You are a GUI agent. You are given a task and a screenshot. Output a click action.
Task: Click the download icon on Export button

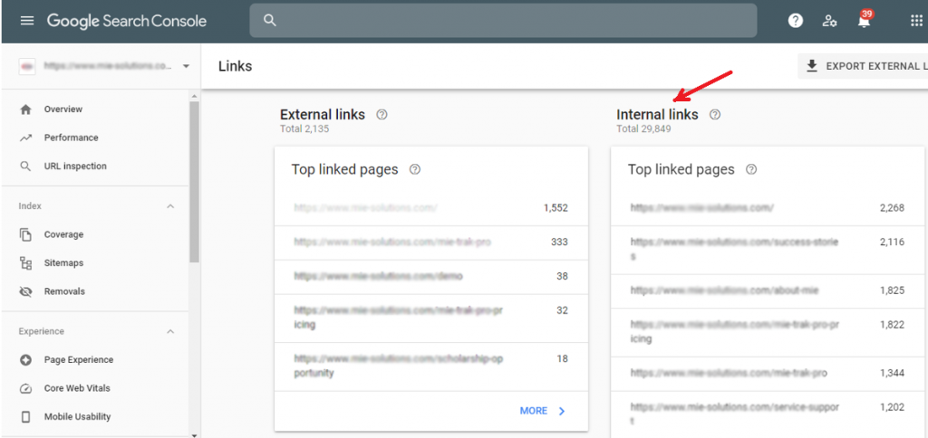pos(812,66)
